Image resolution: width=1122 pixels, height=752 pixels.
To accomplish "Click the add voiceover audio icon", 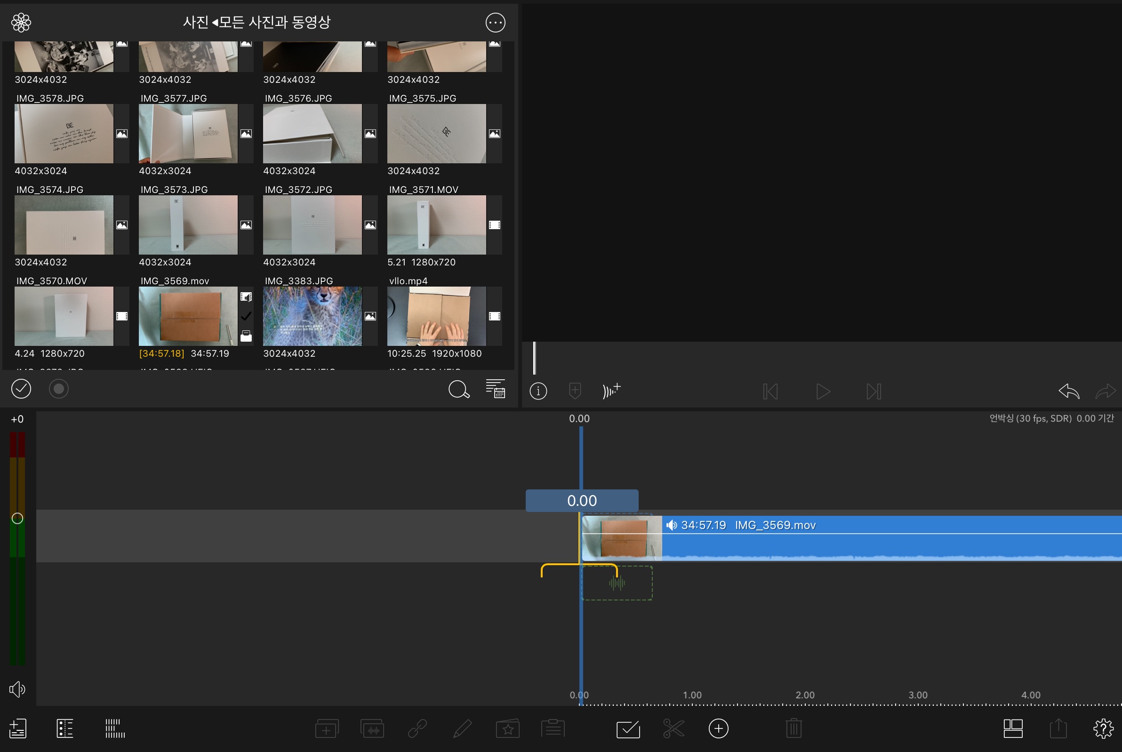I will coord(611,391).
